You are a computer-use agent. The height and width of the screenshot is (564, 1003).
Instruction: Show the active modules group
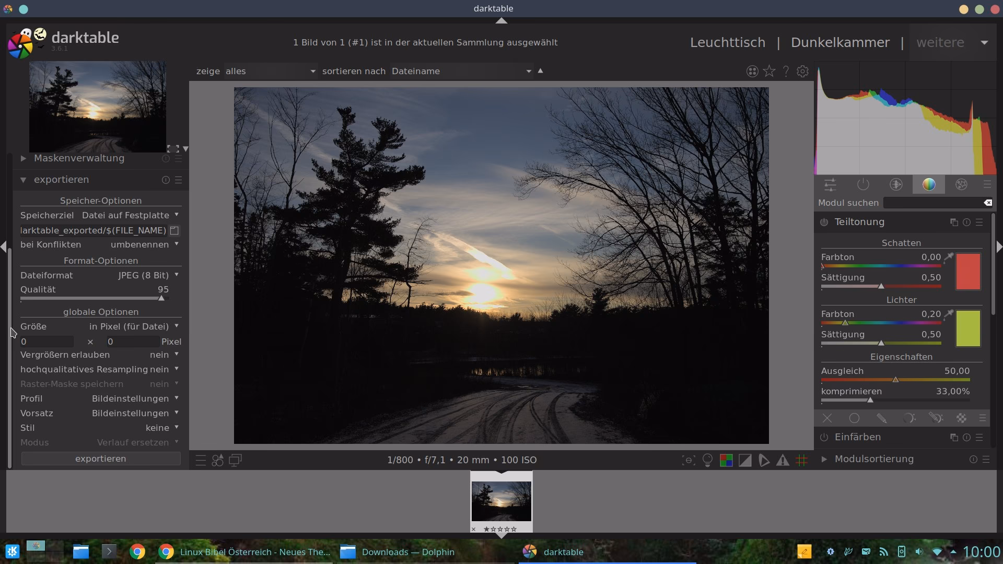(863, 184)
